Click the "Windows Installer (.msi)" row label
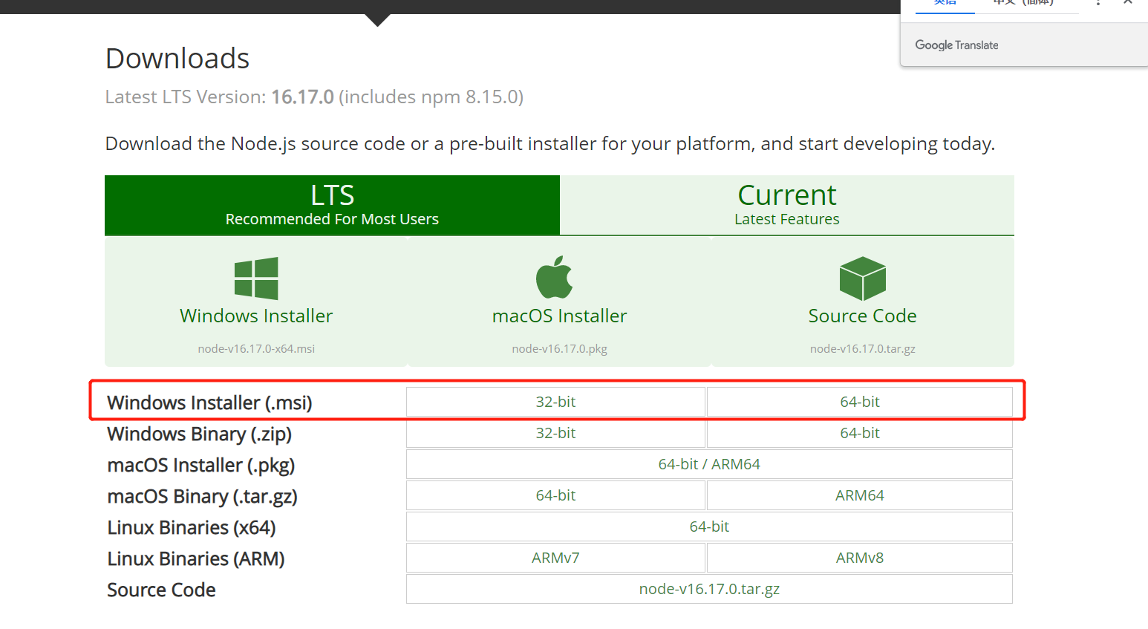The width and height of the screenshot is (1148, 629). coord(209,403)
